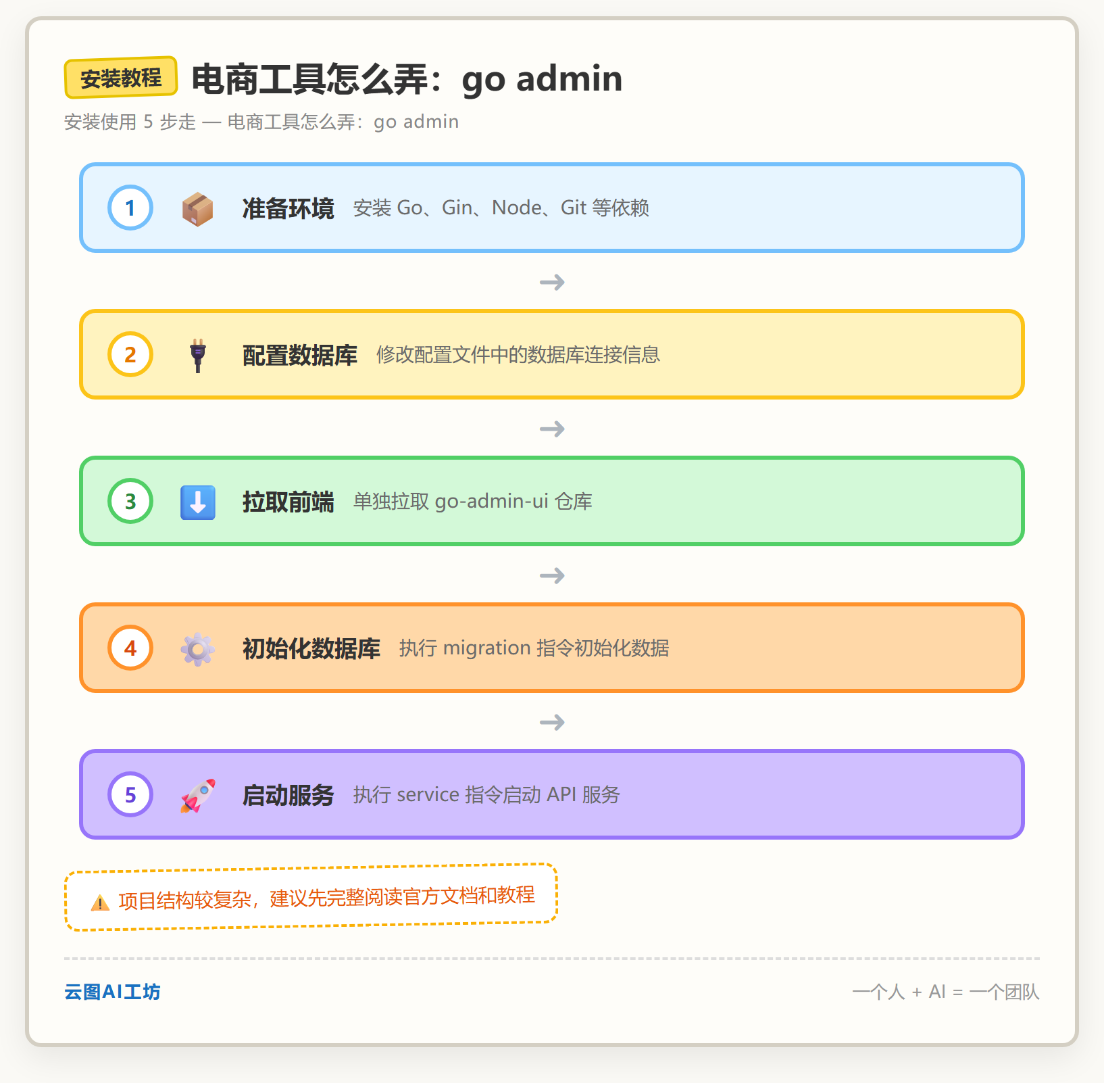This screenshot has height=1083, width=1104.
Task: Click the 云图AI工坊 footer brand
Action: tap(112, 992)
